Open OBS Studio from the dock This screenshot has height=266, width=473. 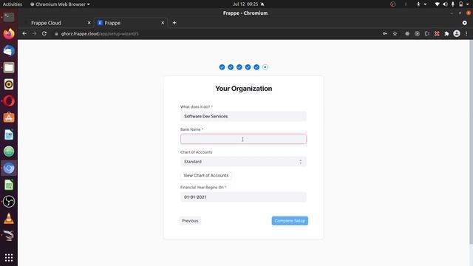9,202
